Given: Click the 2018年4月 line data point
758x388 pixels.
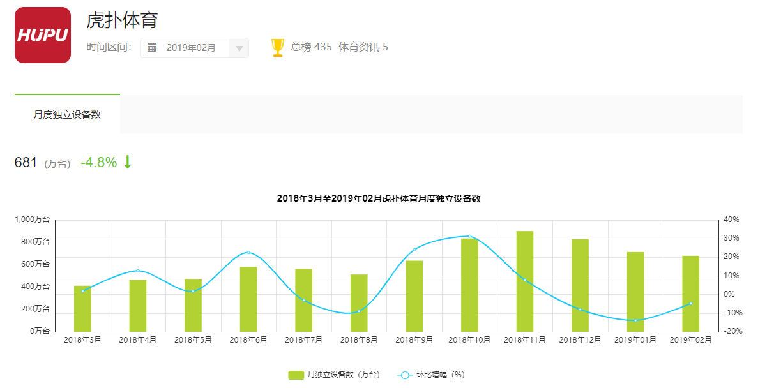Looking at the screenshot, I should pos(138,271).
